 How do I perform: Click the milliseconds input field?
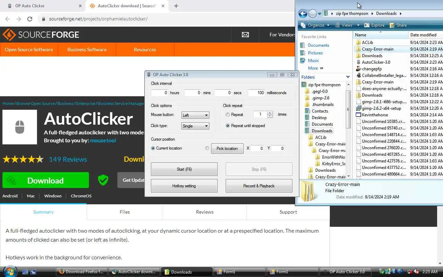click(x=256, y=93)
